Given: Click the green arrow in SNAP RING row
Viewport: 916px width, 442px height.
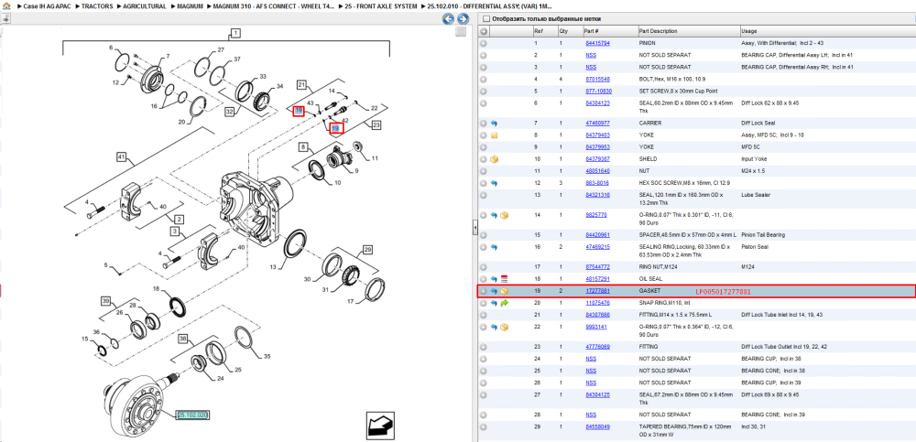Looking at the screenshot, I should point(505,303).
